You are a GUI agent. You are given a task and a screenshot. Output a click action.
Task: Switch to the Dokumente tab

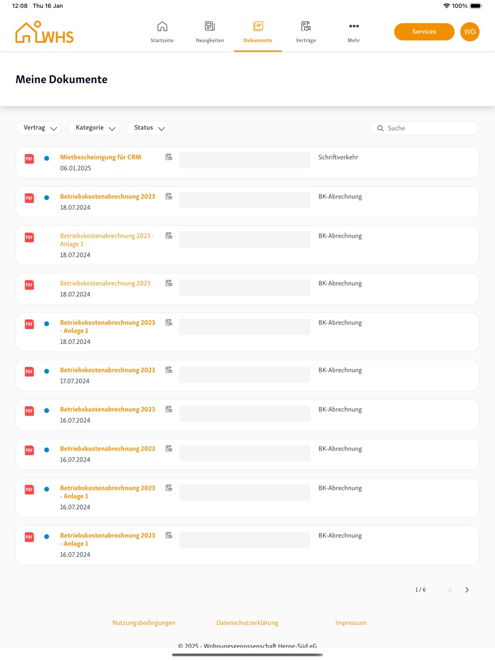coord(258,32)
